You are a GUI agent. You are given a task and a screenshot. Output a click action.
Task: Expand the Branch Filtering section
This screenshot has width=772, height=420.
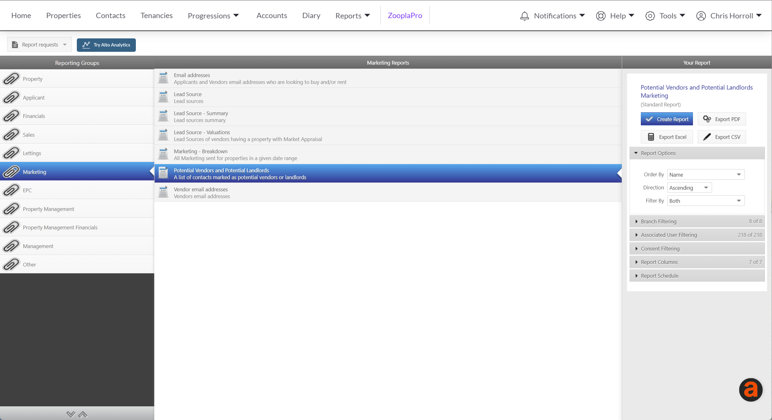pos(697,221)
